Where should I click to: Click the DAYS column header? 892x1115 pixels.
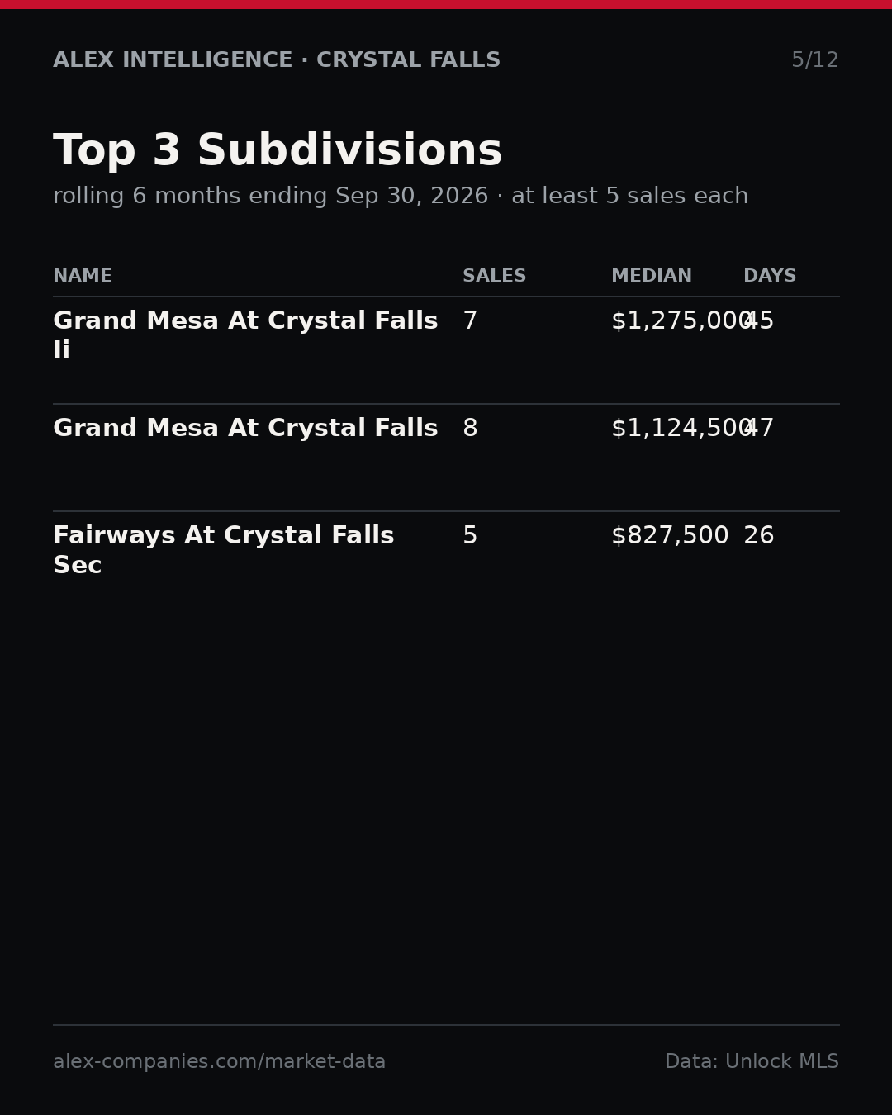(x=770, y=276)
